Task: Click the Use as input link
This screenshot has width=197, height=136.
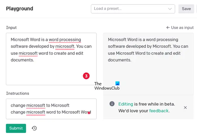Action: tap(180, 28)
